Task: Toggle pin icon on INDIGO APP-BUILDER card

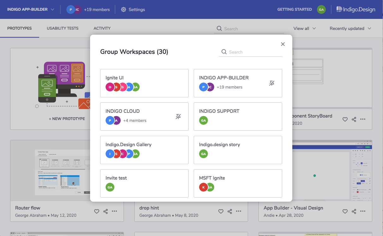Action: point(272,83)
